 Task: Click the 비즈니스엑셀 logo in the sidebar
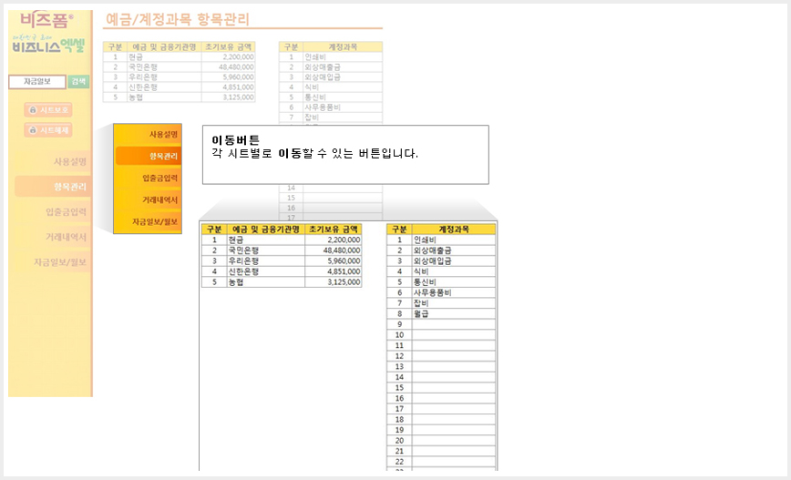click(48, 46)
